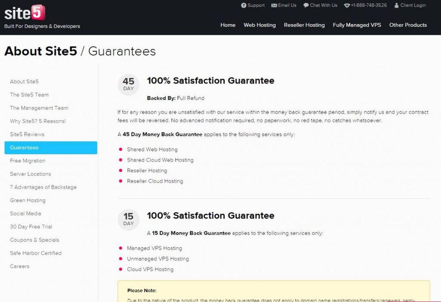
Task: Click the phone icon beside +1-888-748-3526
Action: [x=347, y=5]
